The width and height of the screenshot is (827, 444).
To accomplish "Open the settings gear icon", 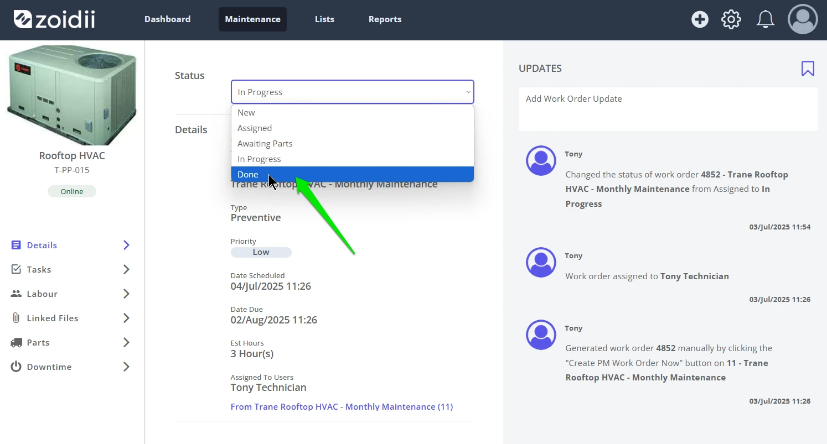I will [x=731, y=19].
